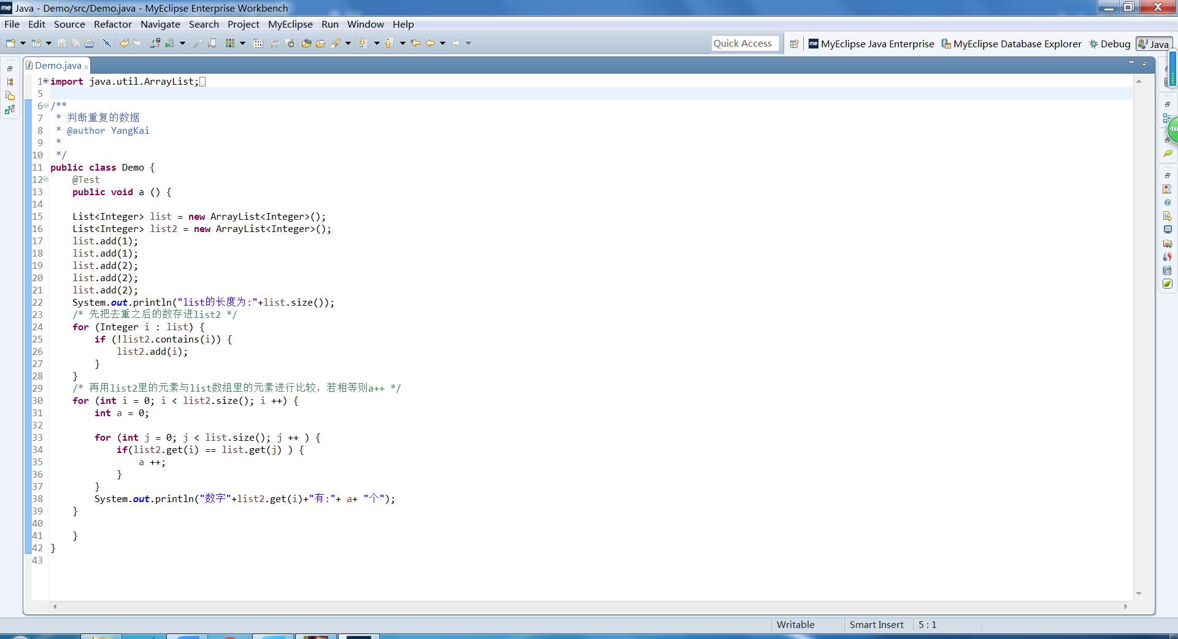Click cursor position 5 : 1 in status bar
The image size is (1178, 639).
[927, 624]
